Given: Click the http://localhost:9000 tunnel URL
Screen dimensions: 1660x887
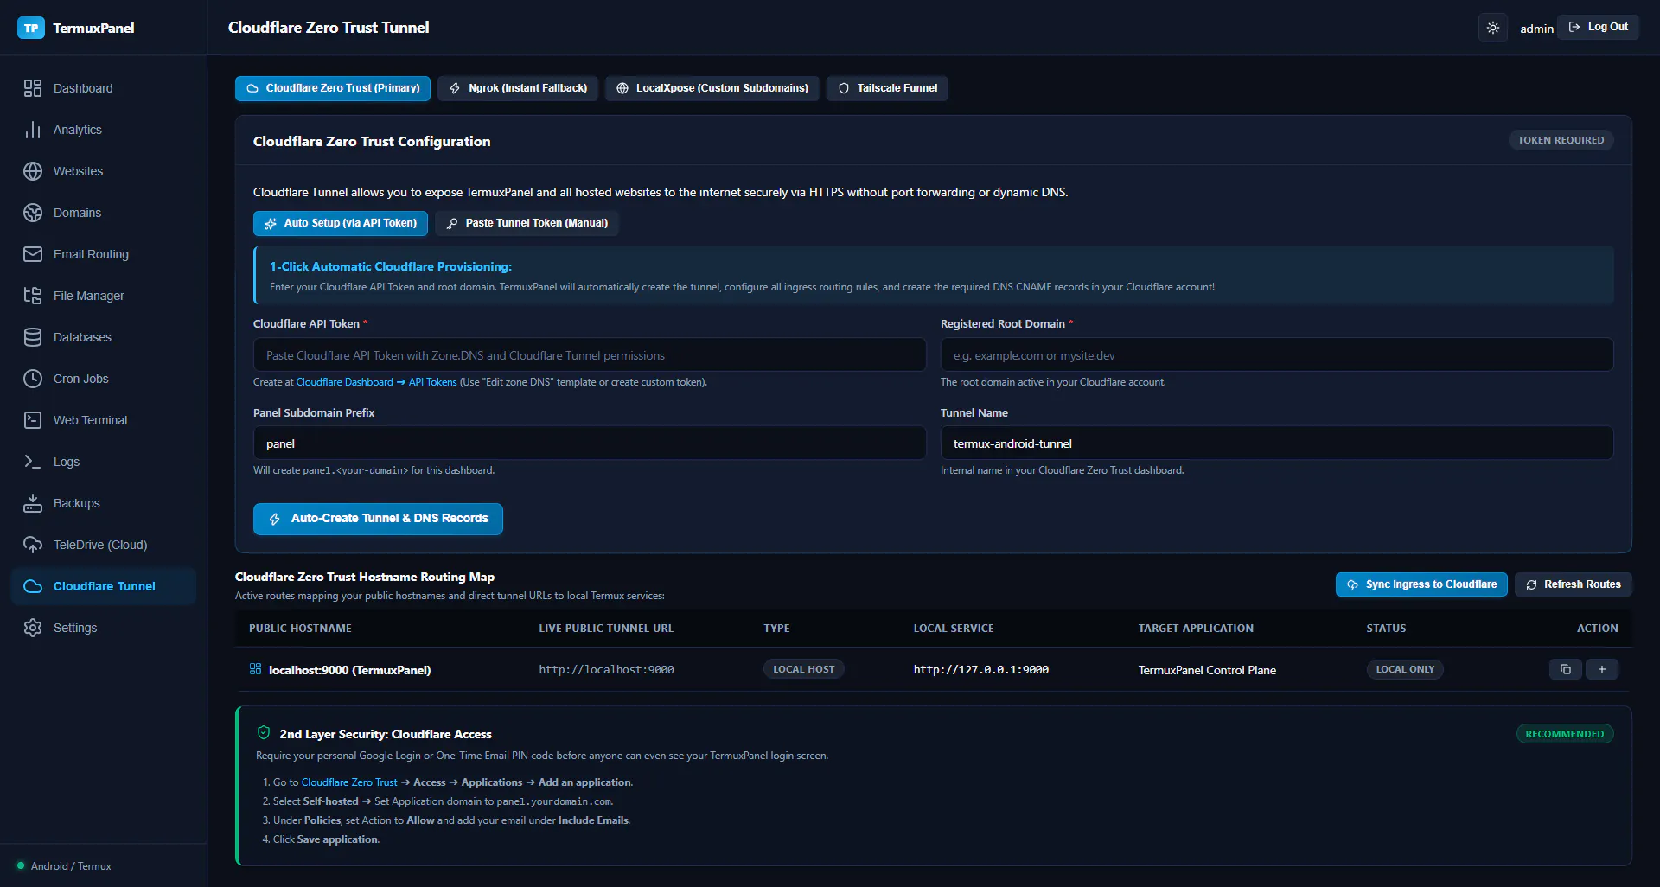Looking at the screenshot, I should pos(606,670).
